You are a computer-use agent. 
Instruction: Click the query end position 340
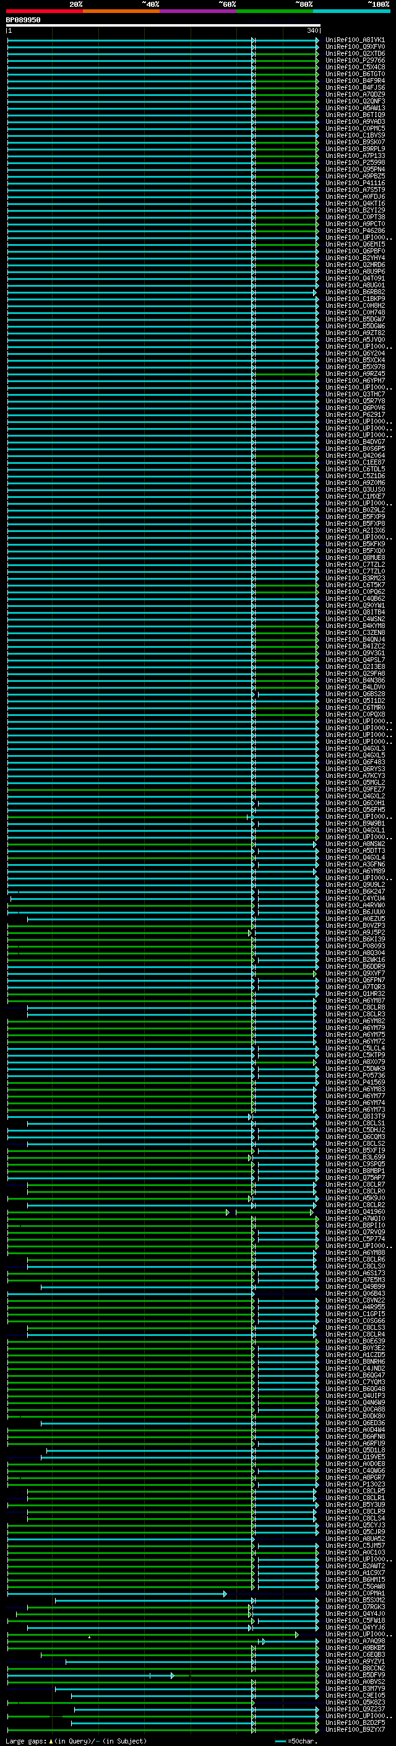click(x=312, y=30)
